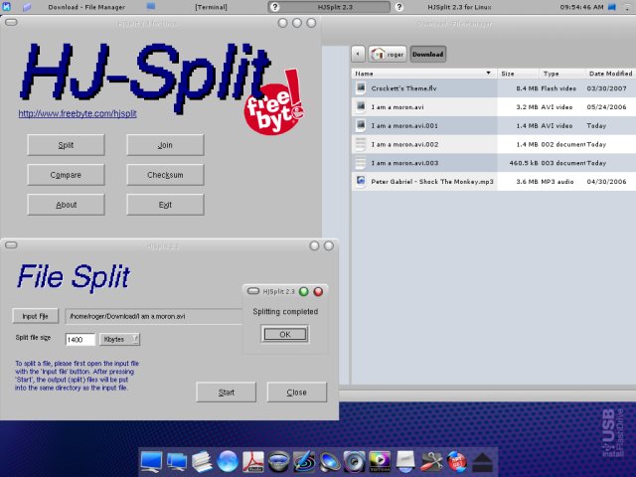Image resolution: width=636 pixels, height=477 pixels.
Task: Open the menu icon at panel's far left
Action: click(x=7, y=7)
